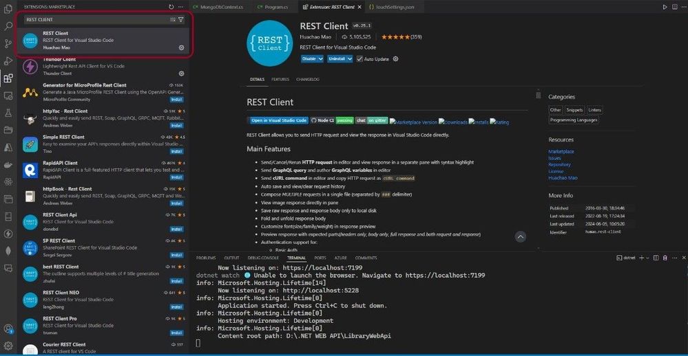Add a new terminal with plus icon
Viewport: 688px width, 356px height.
pyautogui.click(x=641, y=258)
